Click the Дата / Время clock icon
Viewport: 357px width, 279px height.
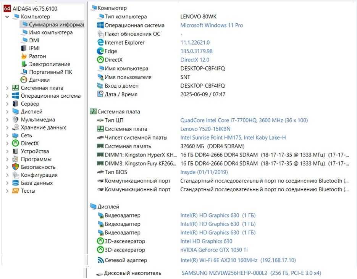pyautogui.click(x=100, y=94)
